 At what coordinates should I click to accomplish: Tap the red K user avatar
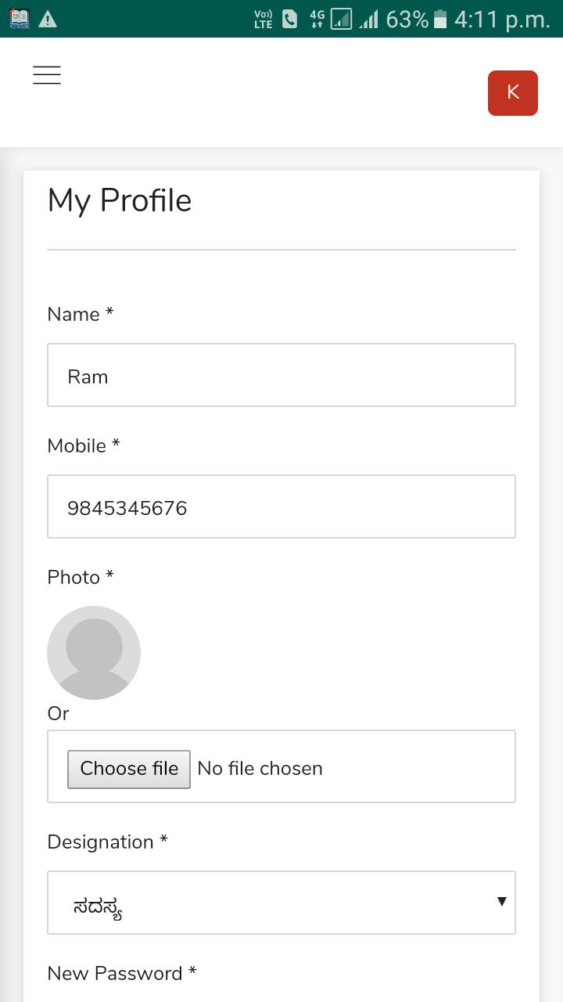pyautogui.click(x=513, y=93)
